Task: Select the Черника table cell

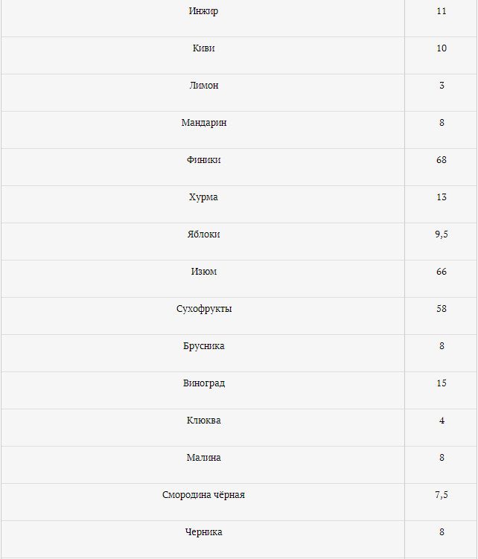Action: click(203, 532)
